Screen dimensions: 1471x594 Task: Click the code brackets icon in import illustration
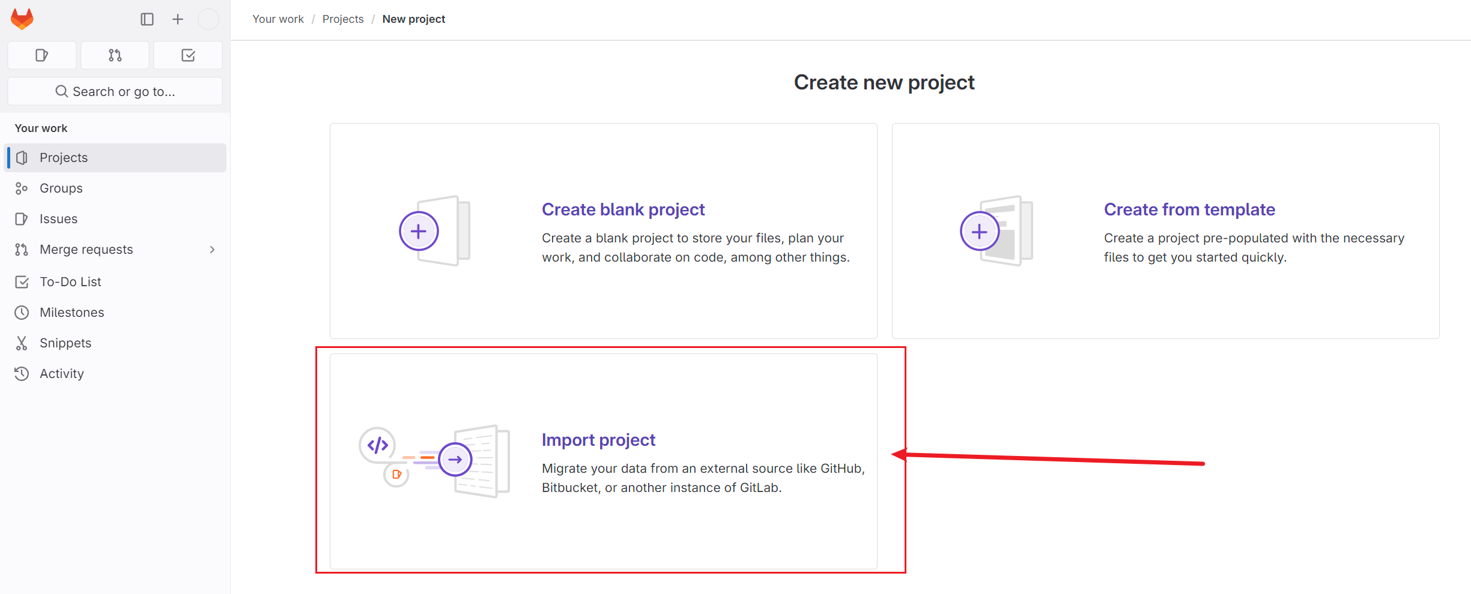377,445
